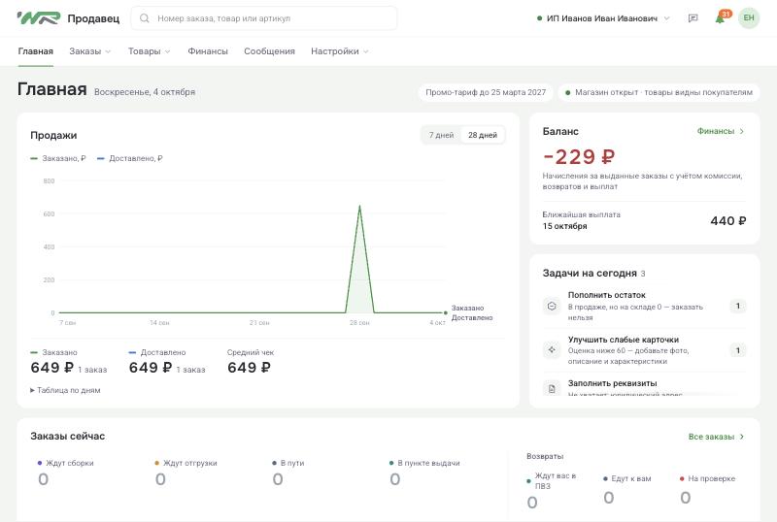Image resolution: width=777 pixels, height=522 pixels.
Task: Expand the ИП Иванов Иван Иванович account dropdown
Action: [603, 18]
